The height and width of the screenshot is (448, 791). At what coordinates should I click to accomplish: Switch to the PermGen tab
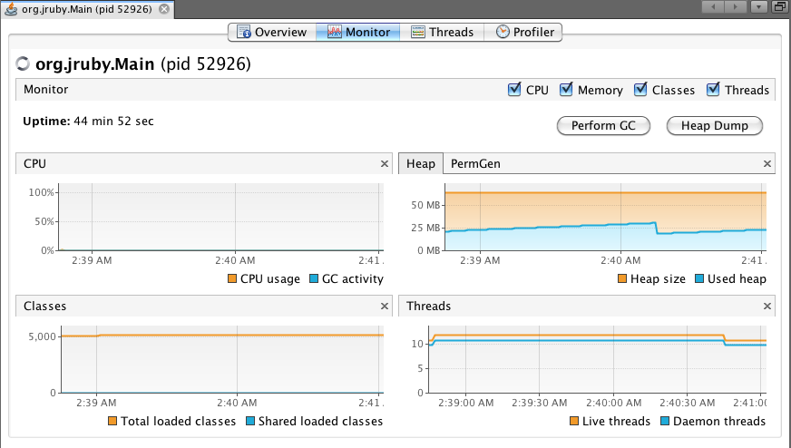click(x=475, y=164)
